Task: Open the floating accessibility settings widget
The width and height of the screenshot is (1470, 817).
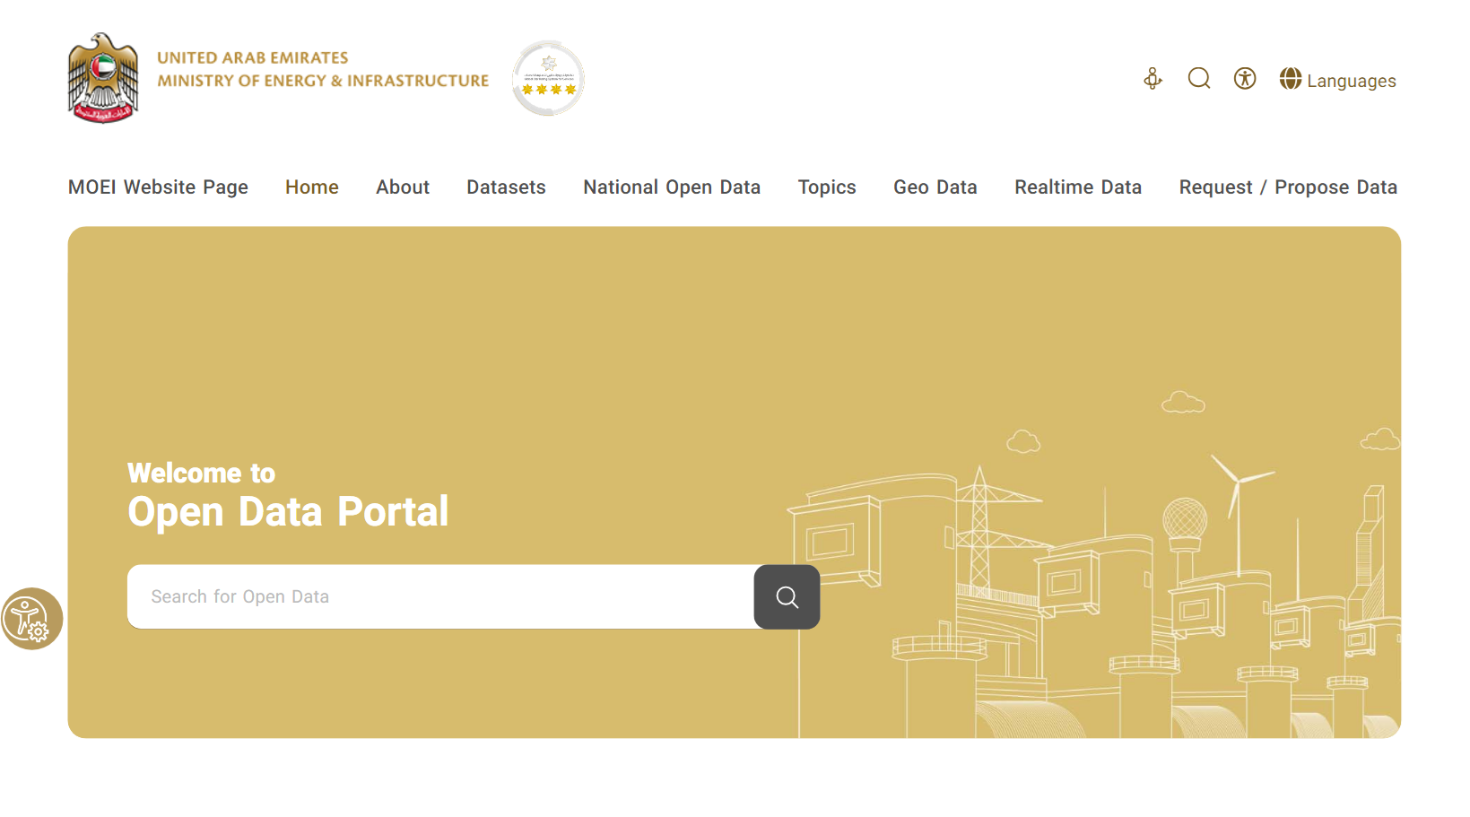Action: [31, 619]
